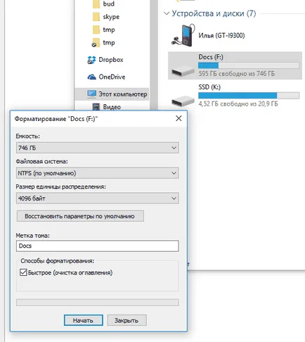Click the Метка тома: label
The width and height of the screenshot is (305, 342).
(33, 236)
